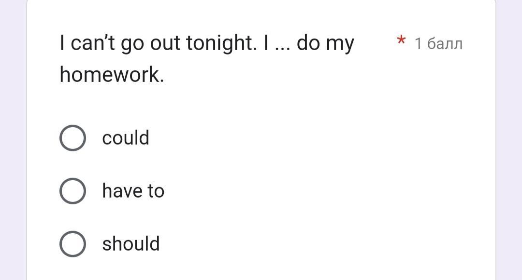Viewport: 522px width, 280px height.
Task: Click lavender page background right of the card
Action: (x=509, y=145)
